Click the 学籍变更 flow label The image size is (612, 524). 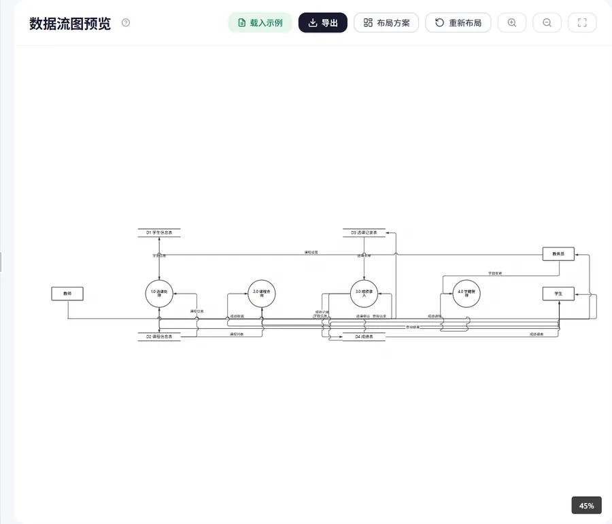tap(495, 273)
